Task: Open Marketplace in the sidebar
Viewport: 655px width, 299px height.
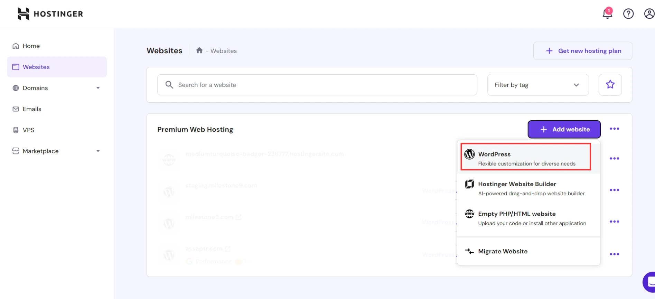Action: (57, 151)
